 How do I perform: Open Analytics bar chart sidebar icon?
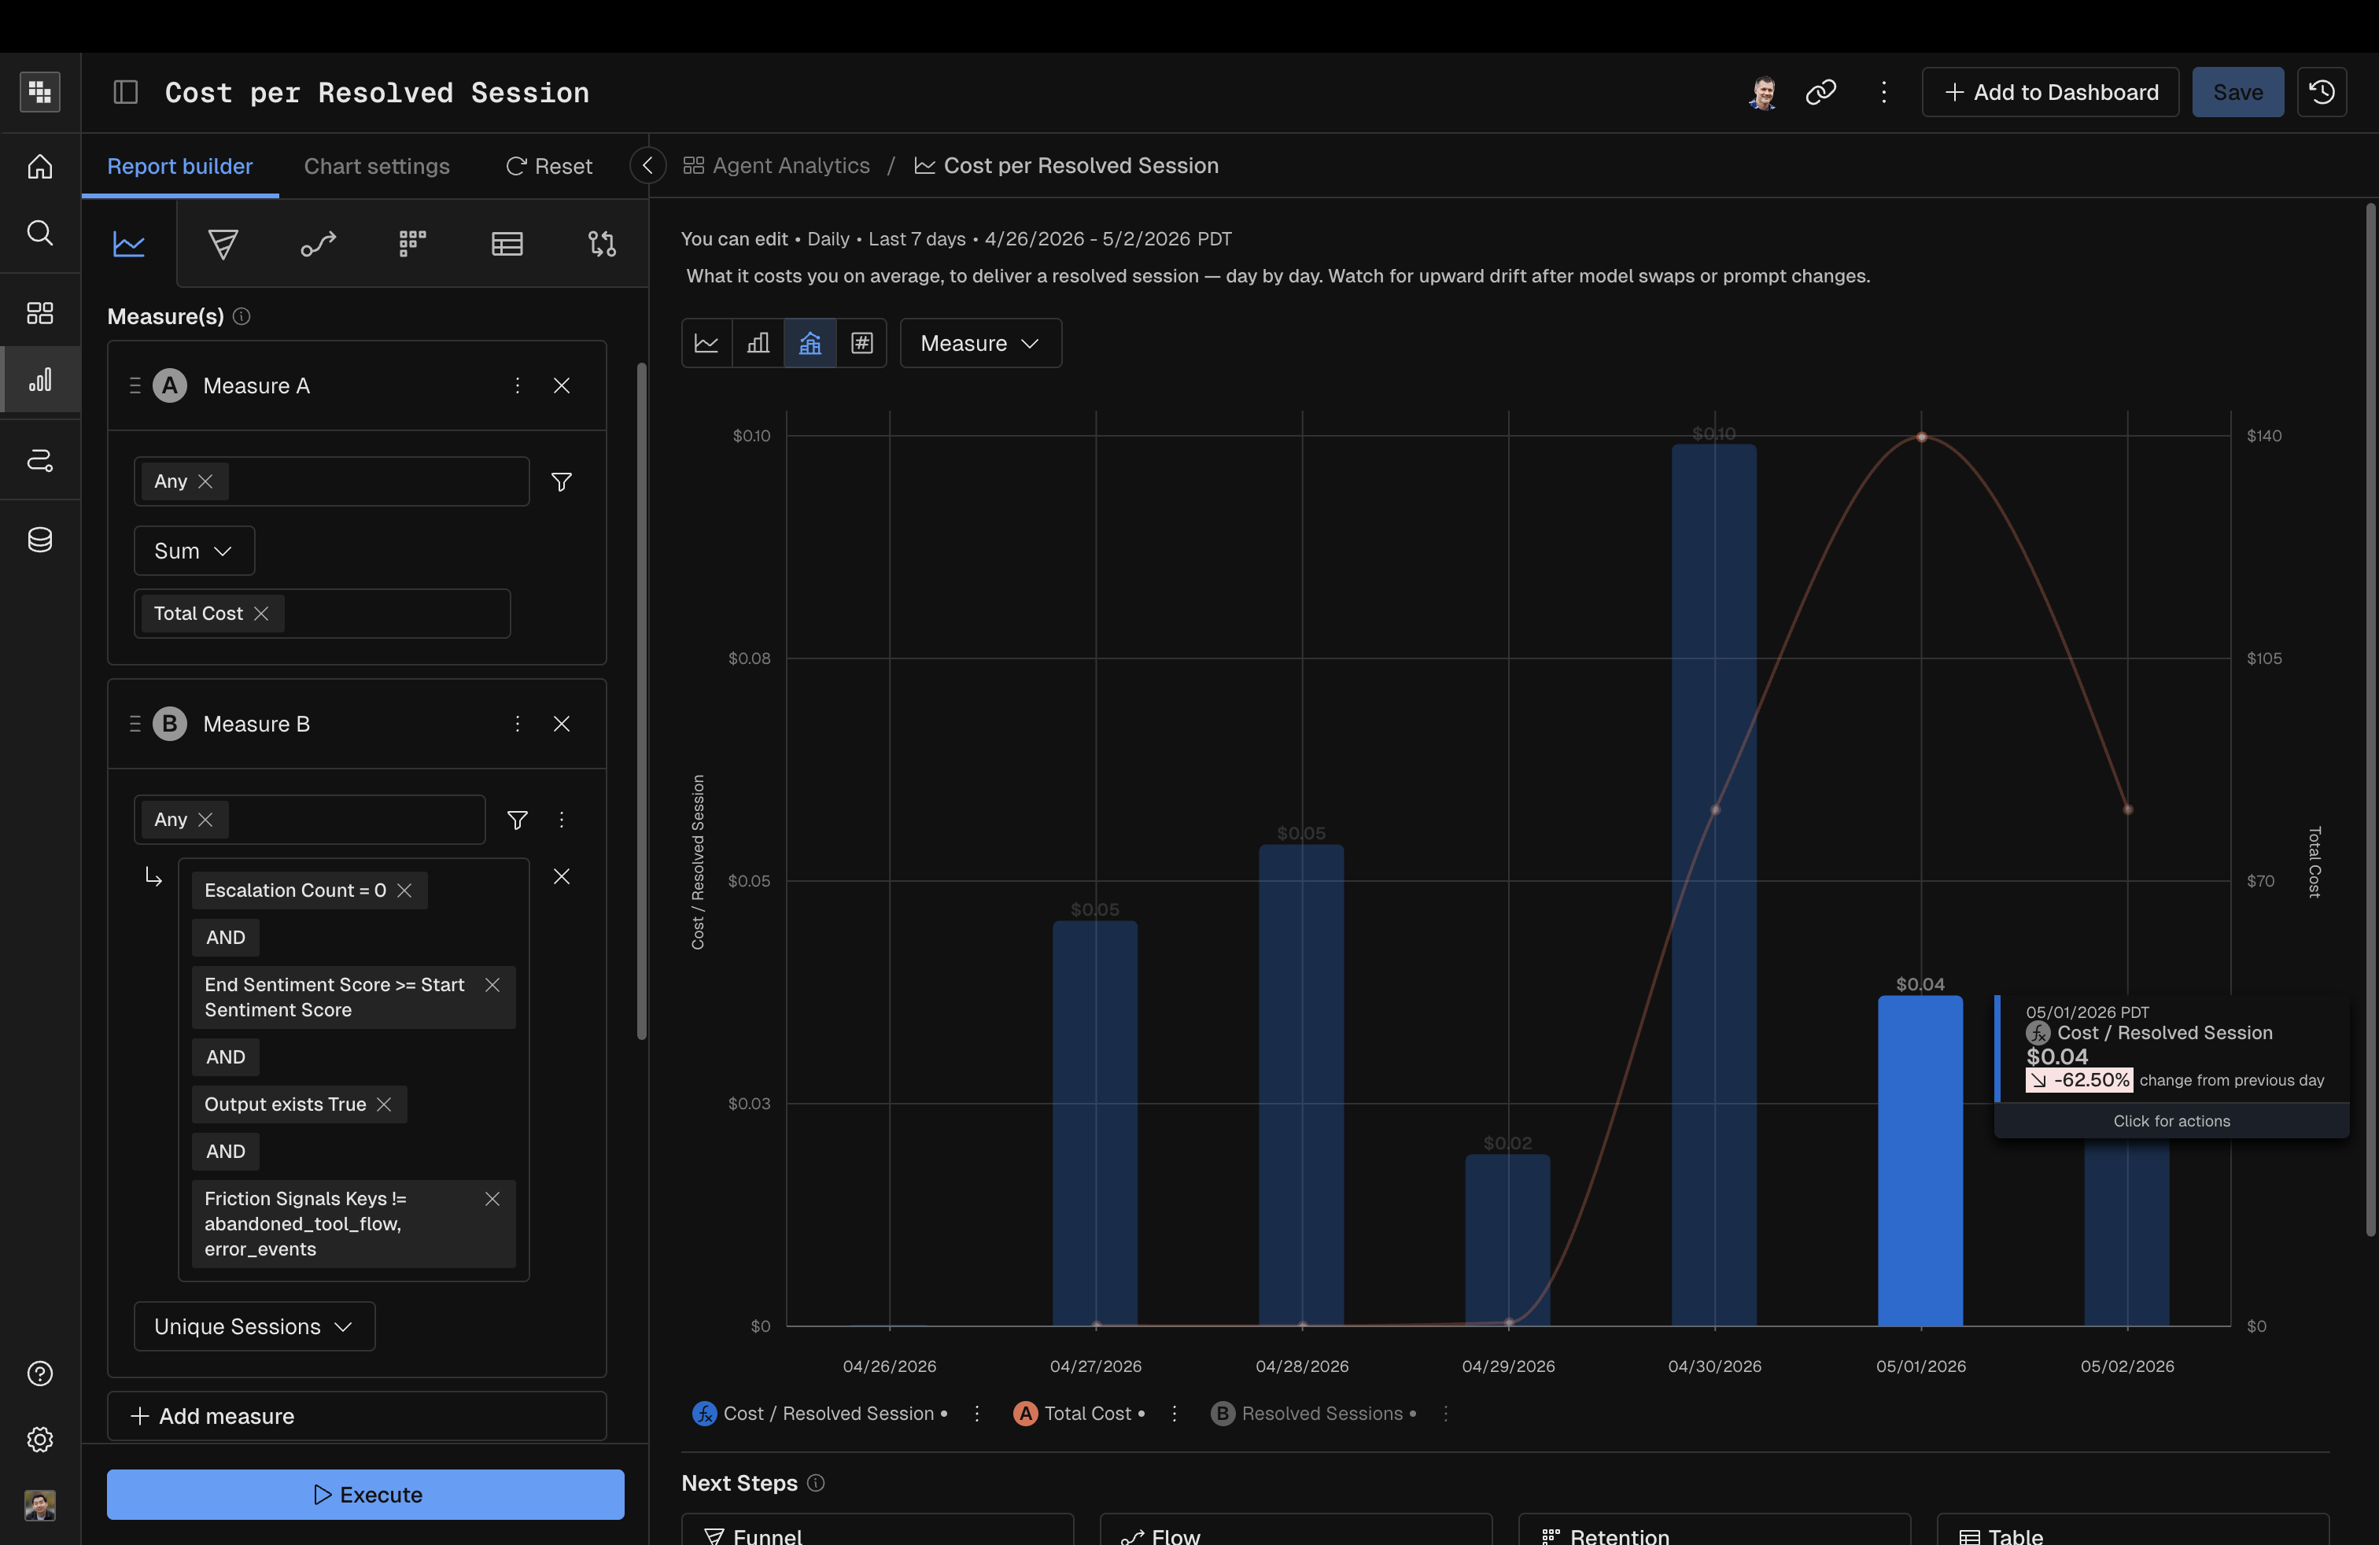pos(40,380)
